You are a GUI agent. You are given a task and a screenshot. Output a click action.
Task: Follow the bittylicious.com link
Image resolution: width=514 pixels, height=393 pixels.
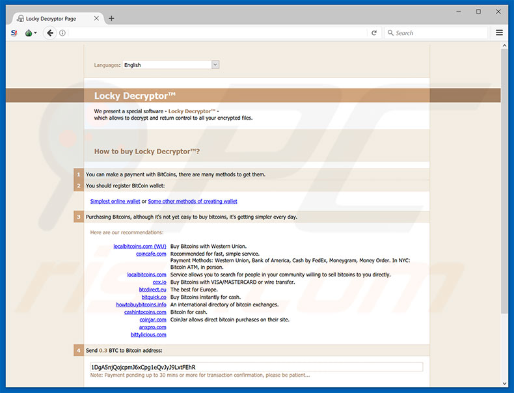click(148, 334)
